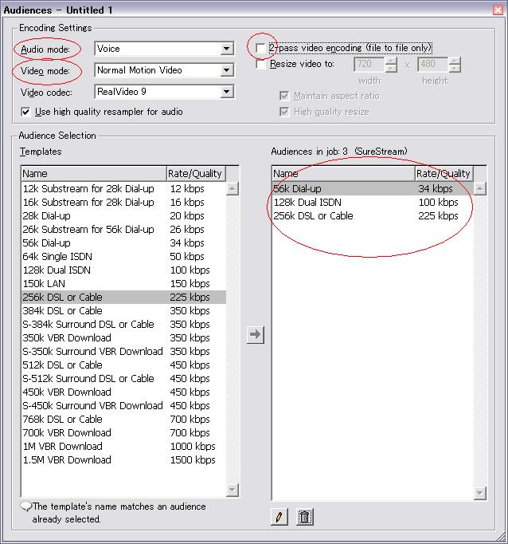Toggle Use high quality resampler for audio
Viewport: 508px width, 544px height.
[x=25, y=112]
